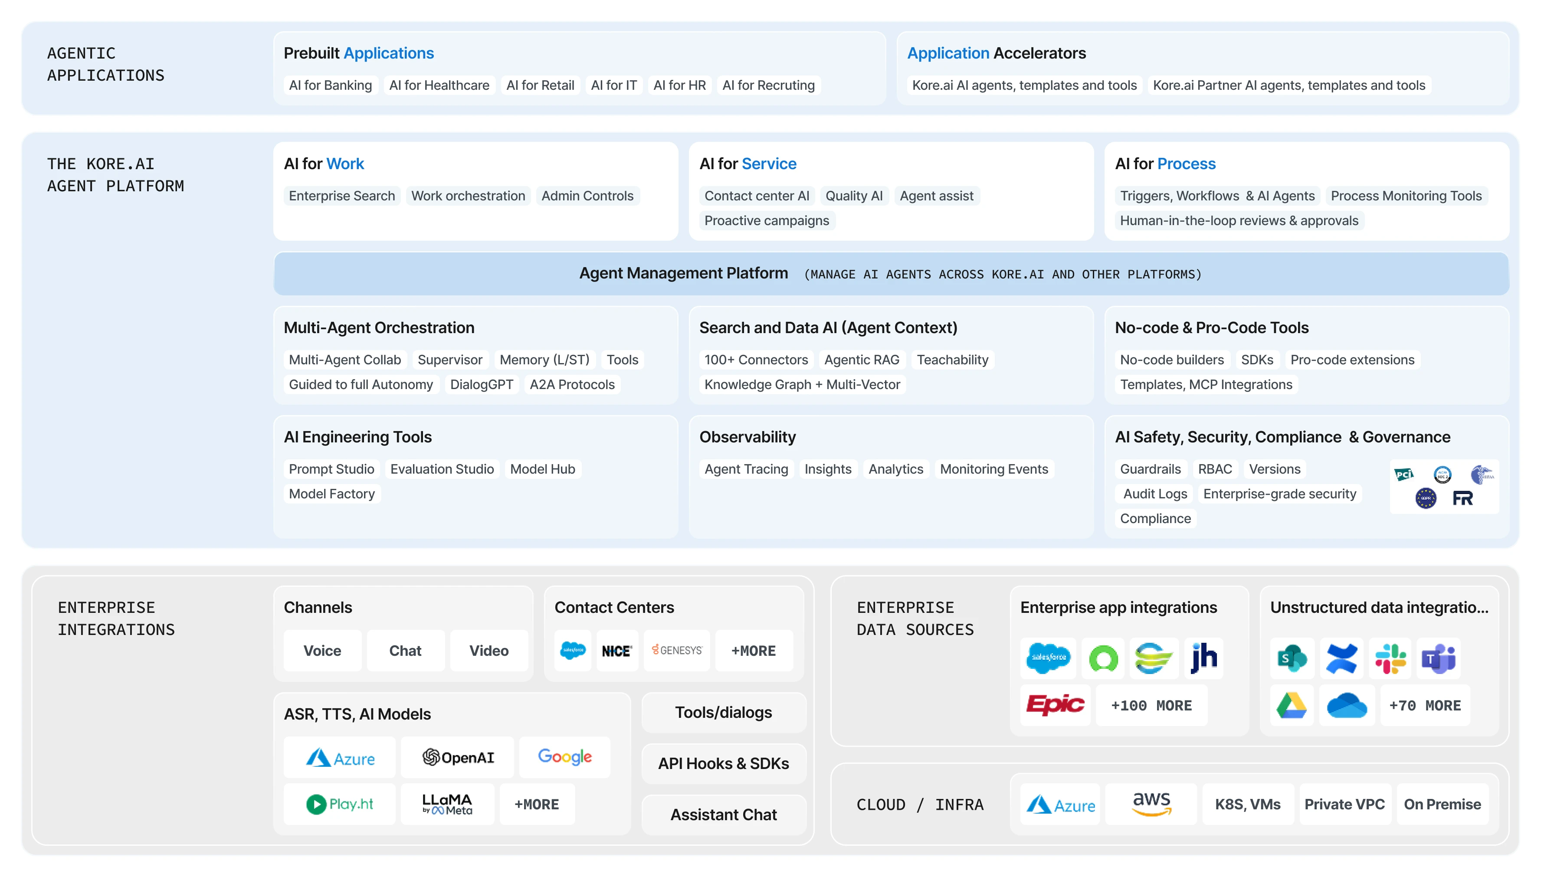Click the Salesforce icon under Contact Centers

point(572,651)
